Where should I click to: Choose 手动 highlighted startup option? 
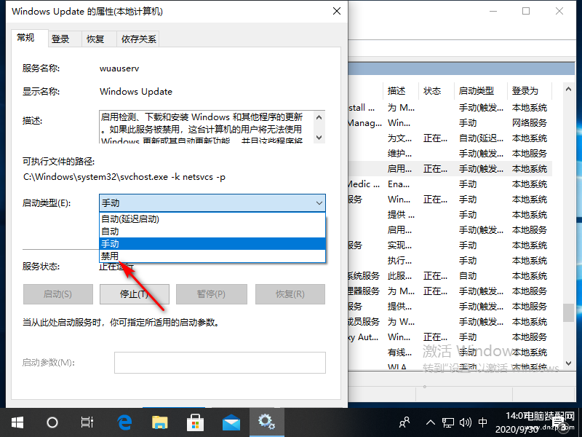(x=212, y=244)
